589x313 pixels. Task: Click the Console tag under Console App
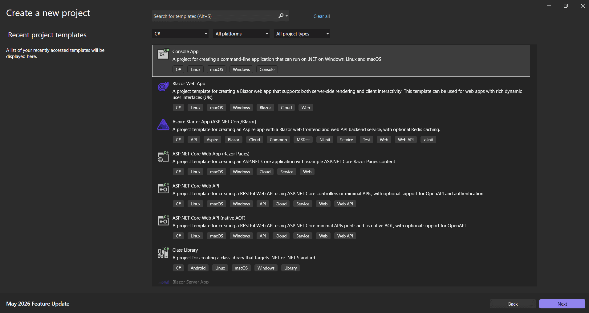[267, 69]
